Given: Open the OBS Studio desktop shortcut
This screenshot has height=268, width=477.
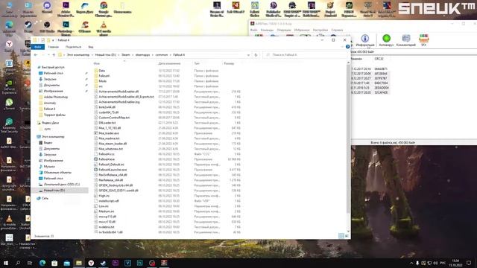Looking at the screenshot, I should [47, 27].
